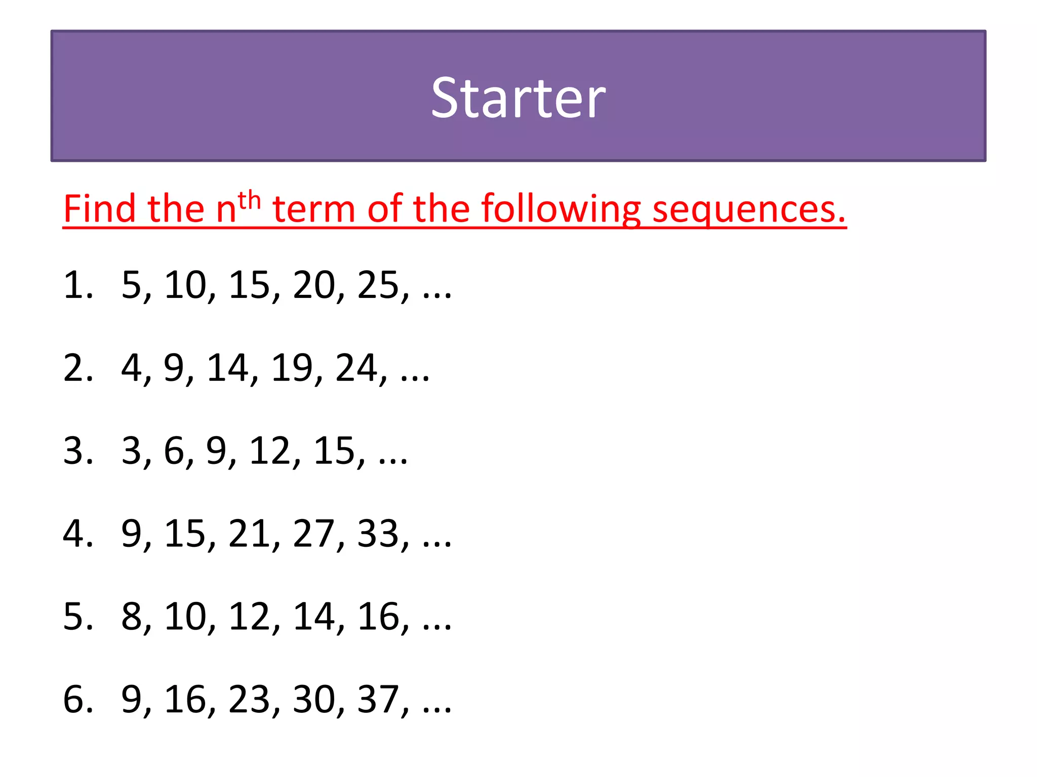Click list number "3."

coord(78,451)
